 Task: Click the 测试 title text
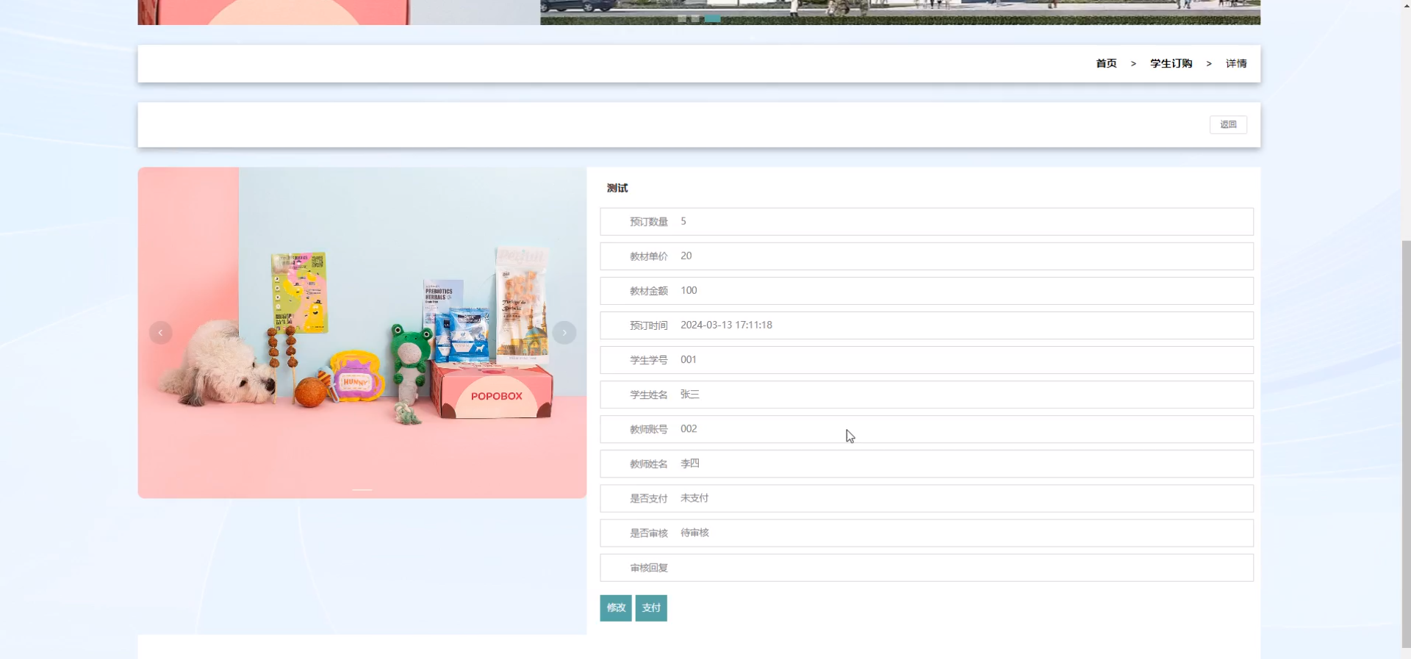tap(617, 188)
